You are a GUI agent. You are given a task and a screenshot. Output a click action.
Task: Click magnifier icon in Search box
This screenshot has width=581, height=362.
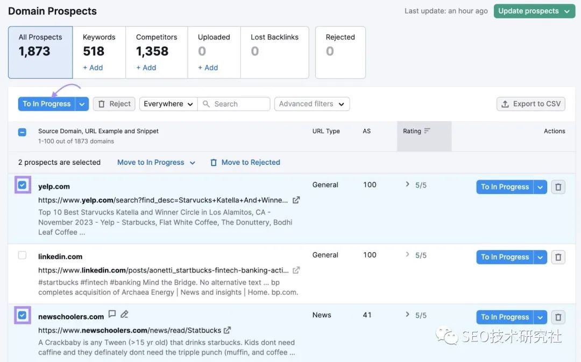(x=207, y=104)
